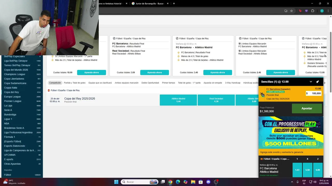Click Apuesta ahora for cuotas 2.46
The image size is (332, 186).
(281, 73)
